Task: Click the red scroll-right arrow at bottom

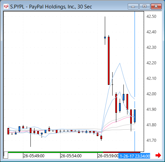Action: tap(158, 155)
